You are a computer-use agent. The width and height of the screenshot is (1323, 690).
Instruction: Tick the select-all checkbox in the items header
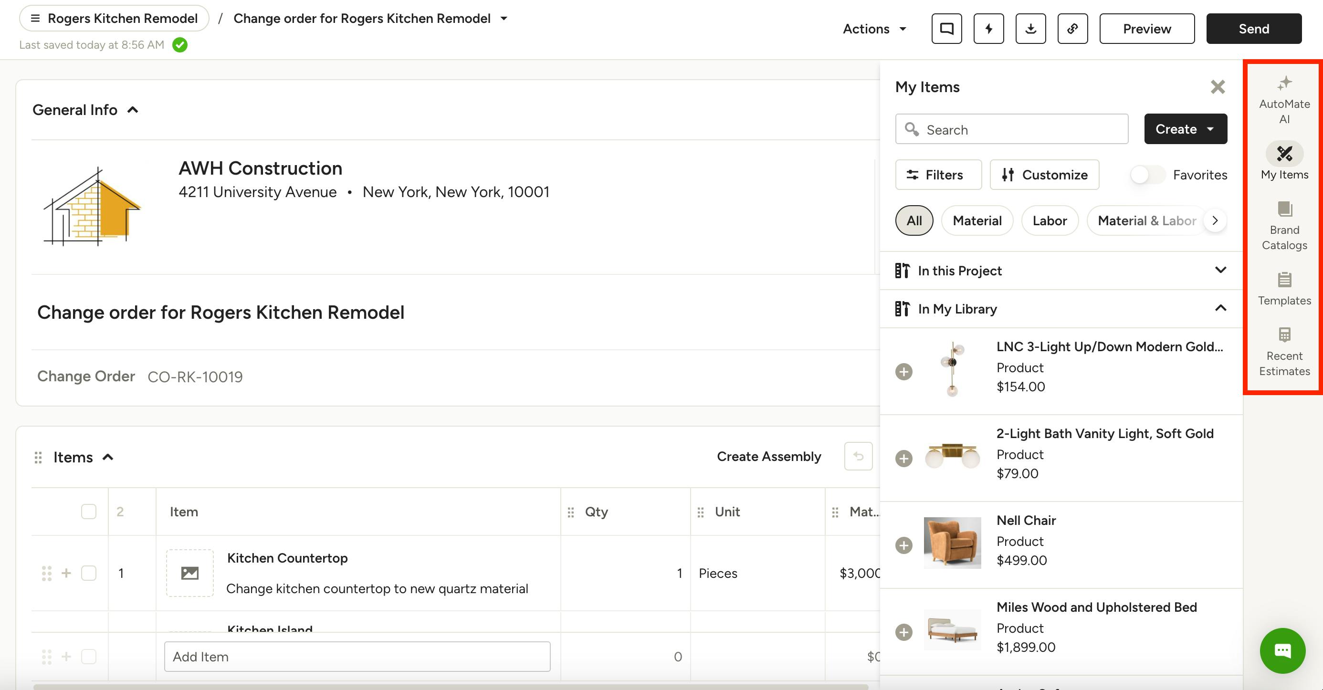pos(89,512)
